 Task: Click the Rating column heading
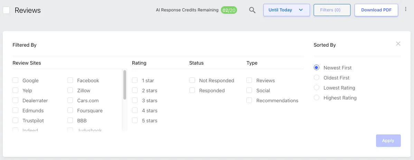coord(139,63)
